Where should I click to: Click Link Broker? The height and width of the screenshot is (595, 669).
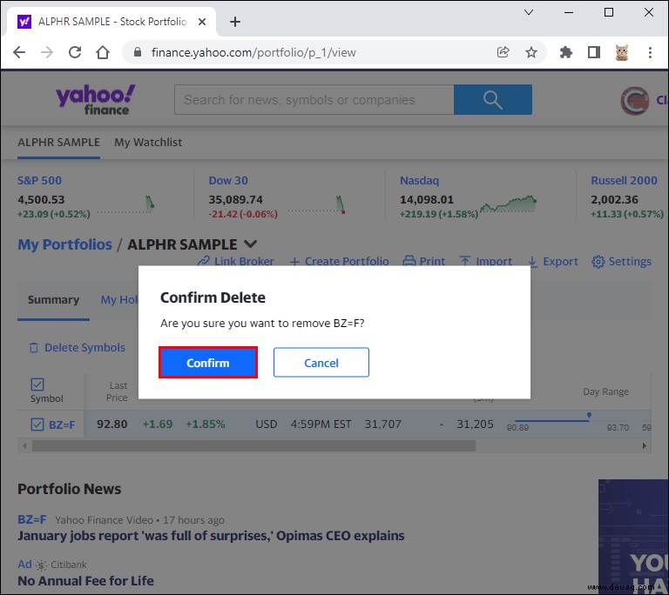[236, 261]
